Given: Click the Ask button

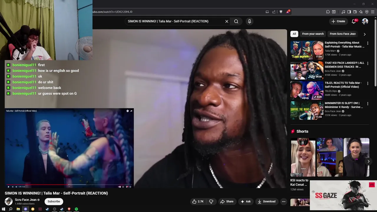Looking at the screenshot, I should [246, 201].
